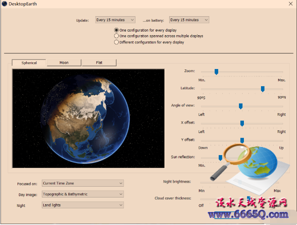Switch to the Spherical tab
The image size is (297, 225).
coord(29,63)
